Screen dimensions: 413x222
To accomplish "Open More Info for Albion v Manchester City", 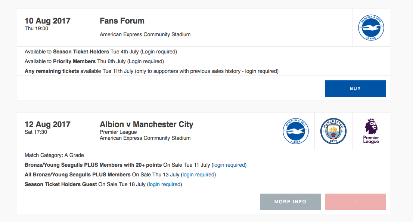I will click(290, 202).
